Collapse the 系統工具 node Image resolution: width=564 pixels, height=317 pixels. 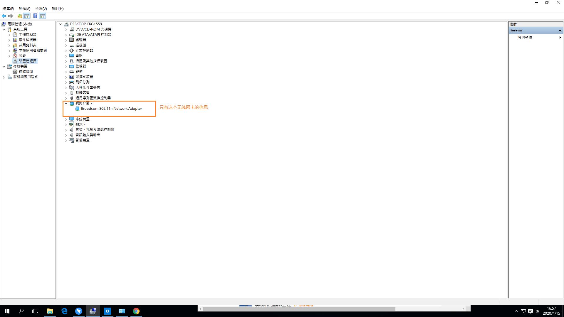click(4, 29)
